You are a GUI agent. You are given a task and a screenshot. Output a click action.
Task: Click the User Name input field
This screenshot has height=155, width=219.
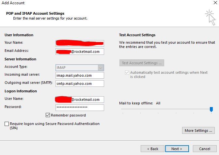[x=80, y=100]
